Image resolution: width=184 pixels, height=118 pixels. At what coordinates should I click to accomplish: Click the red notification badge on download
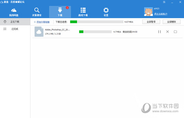coord(67,8)
